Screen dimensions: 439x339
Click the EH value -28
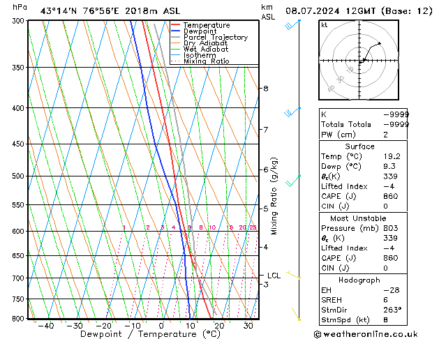pyautogui.click(x=392, y=290)
